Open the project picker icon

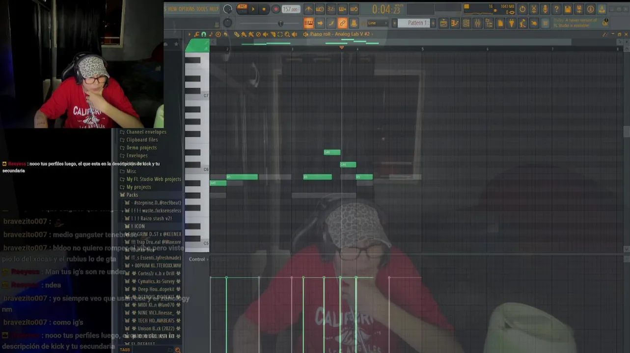(500, 23)
